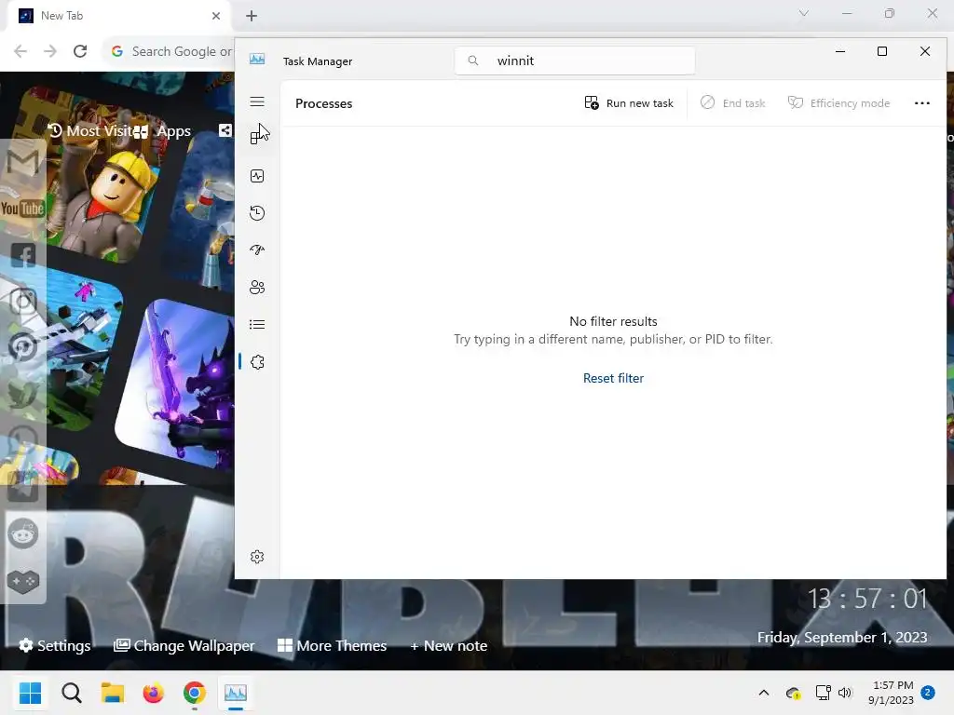The height and width of the screenshot is (715, 954).
Task: Close the New Tab browser tab
Action: (x=216, y=16)
